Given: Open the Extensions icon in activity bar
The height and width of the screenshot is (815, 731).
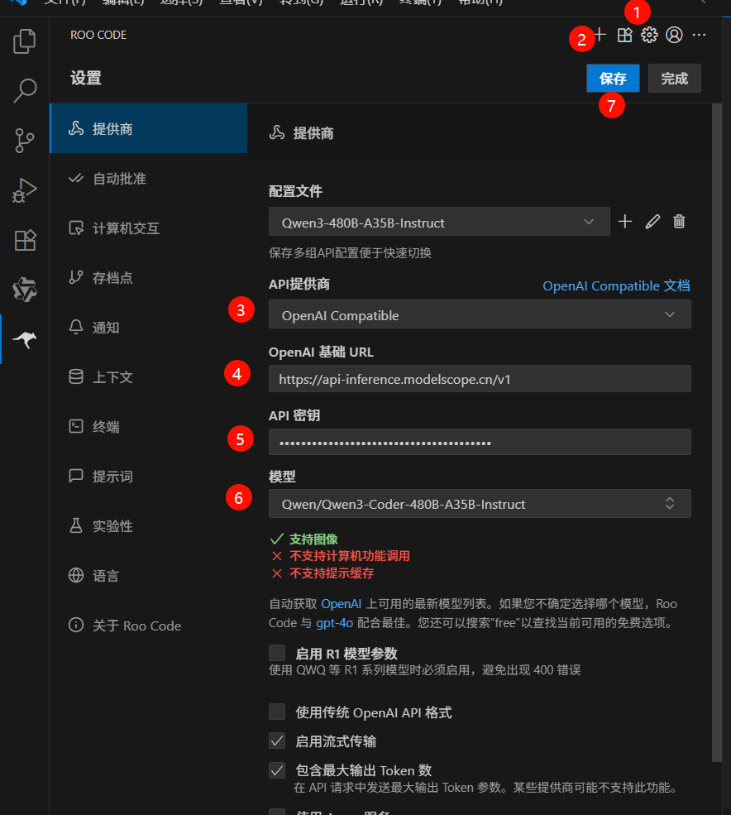Looking at the screenshot, I should click(x=24, y=239).
